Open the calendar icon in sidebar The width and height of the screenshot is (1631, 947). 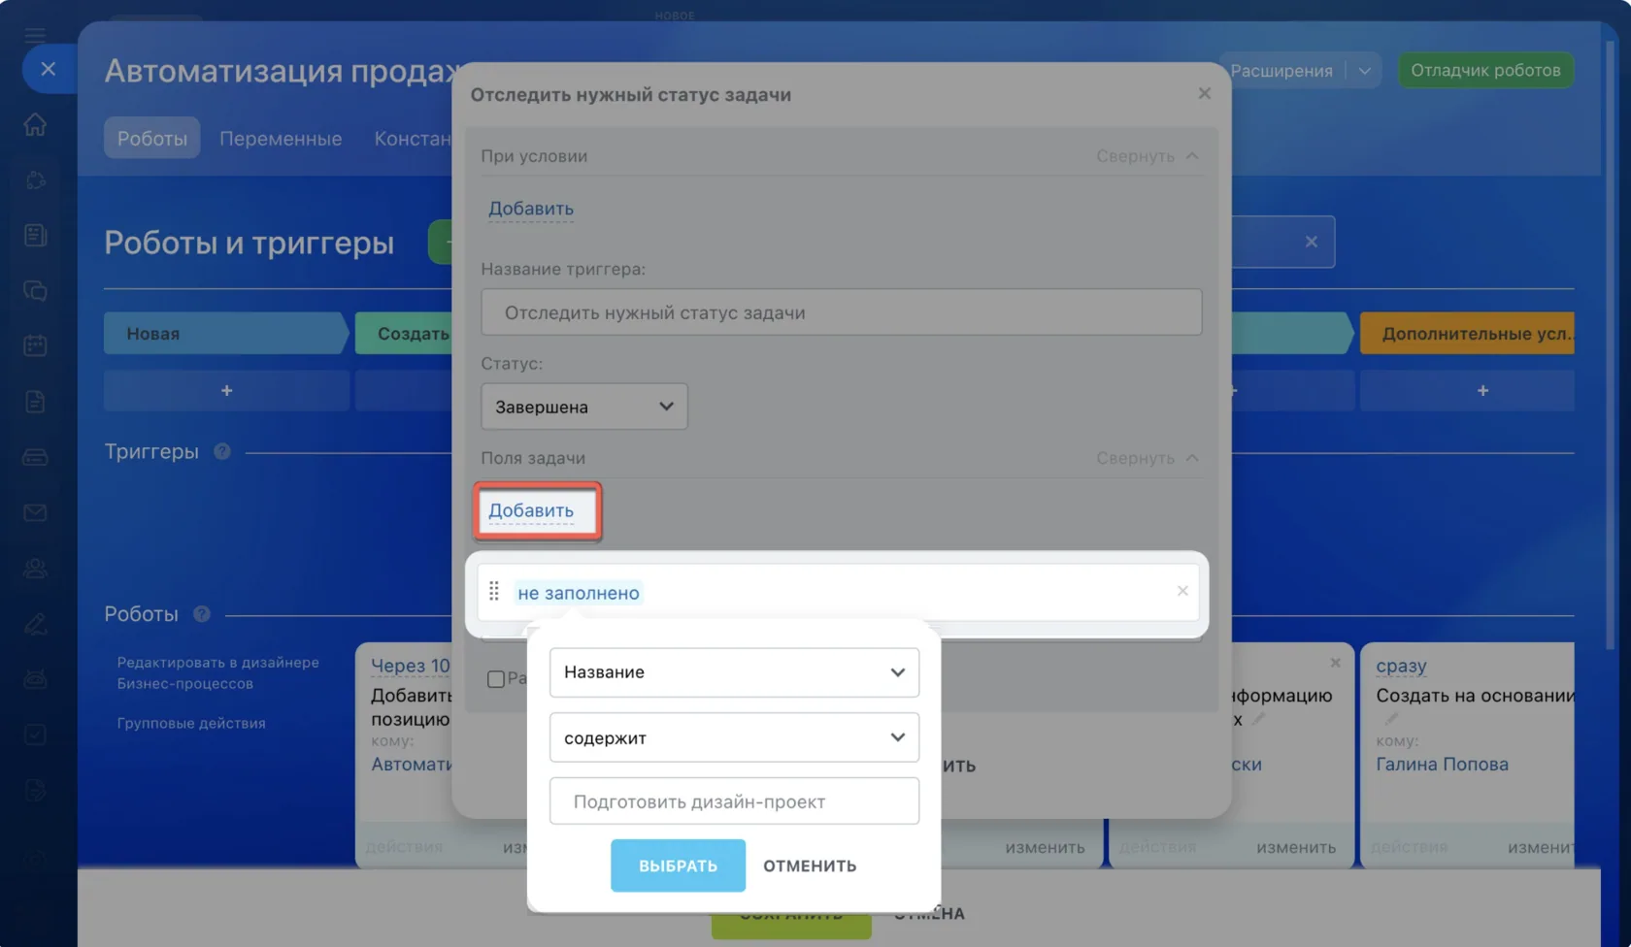click(35, 345)
